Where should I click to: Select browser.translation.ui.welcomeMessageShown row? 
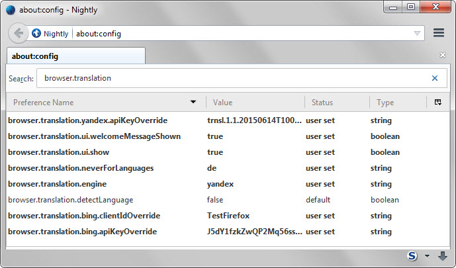tap(228, 136)
